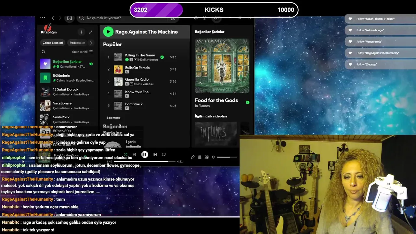This screenshot has width=416, height=234.
Task: Open Rage Against The Machine artist title
Action: [147, 32]
